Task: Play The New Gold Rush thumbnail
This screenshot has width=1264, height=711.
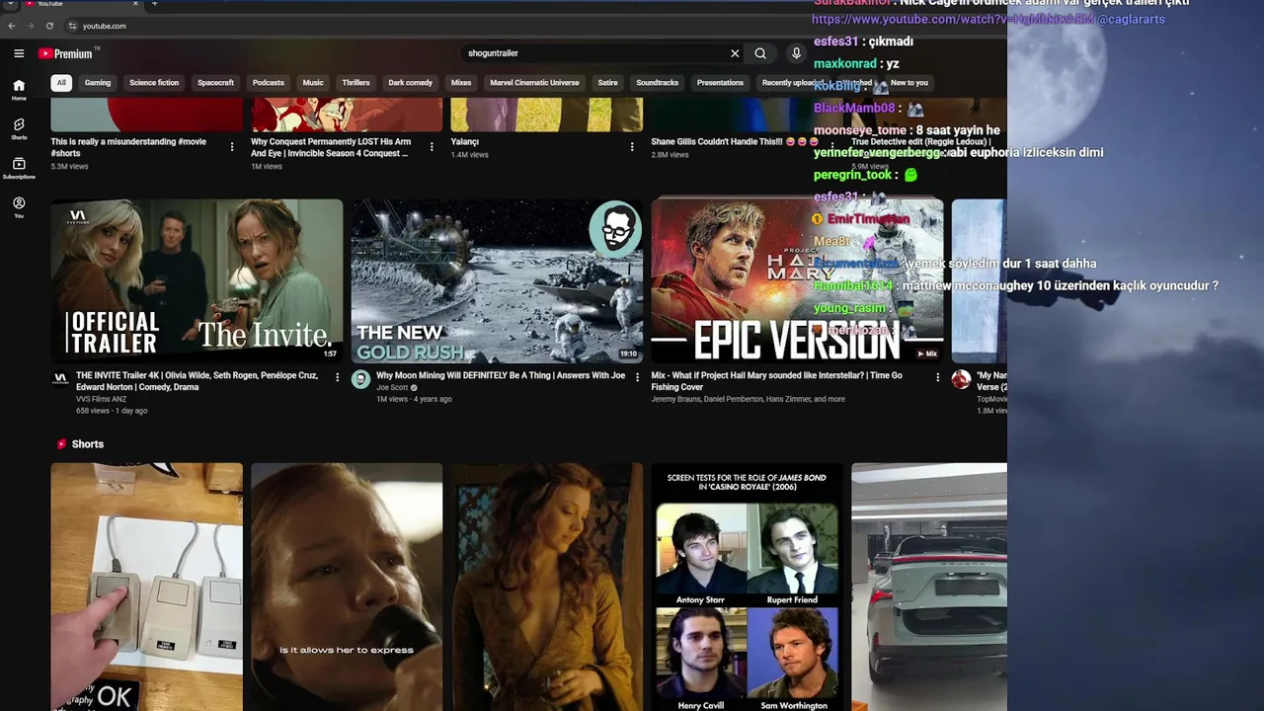Action: (x=497, y=281)
